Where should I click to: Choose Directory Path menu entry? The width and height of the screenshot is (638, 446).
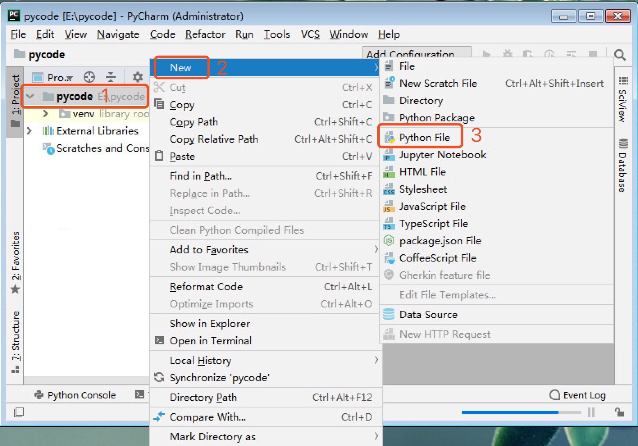[x=267, y=397]
